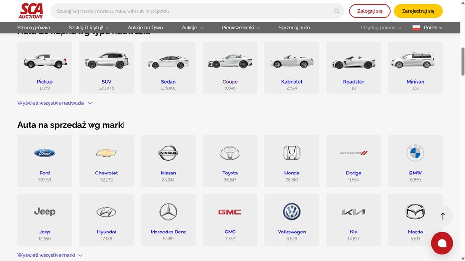Screen dimensions: 465x261
Task: Follow the Hyundai text link
Action: [x=107, y=232]
